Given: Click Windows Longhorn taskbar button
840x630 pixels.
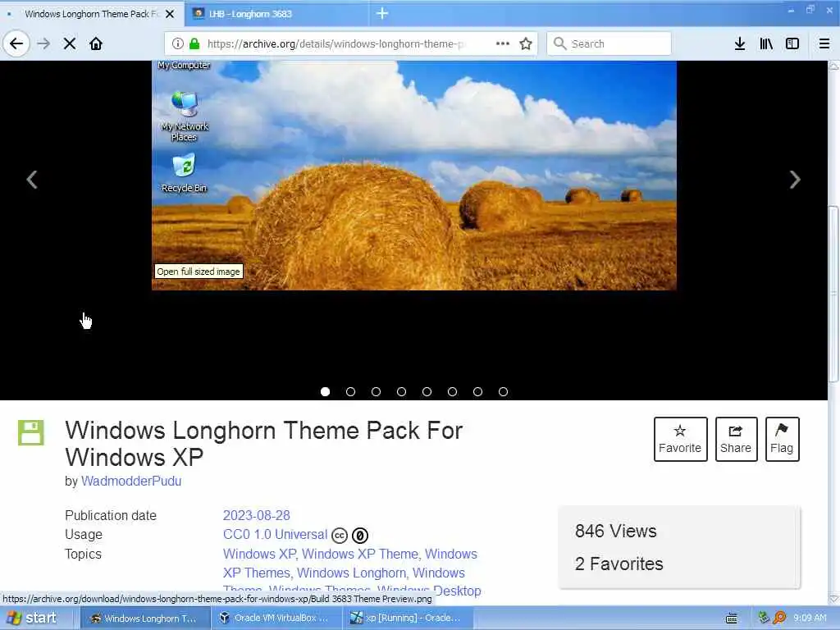Looking at the screenshot, I should pyautogui.click(x=145, y=619).
